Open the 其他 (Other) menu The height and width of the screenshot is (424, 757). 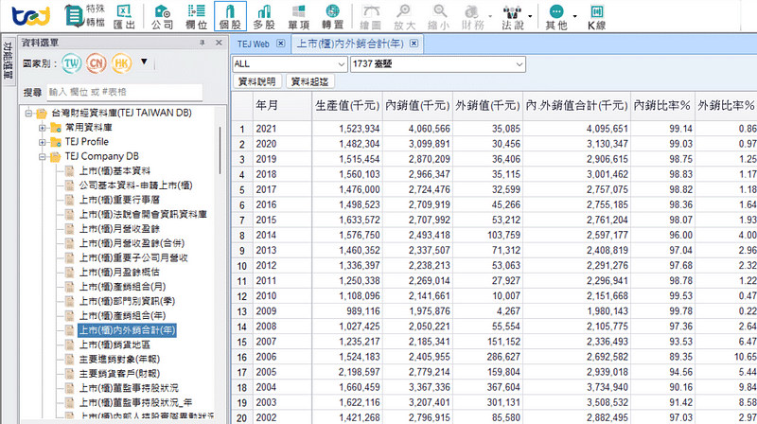(x=559, y=16)
